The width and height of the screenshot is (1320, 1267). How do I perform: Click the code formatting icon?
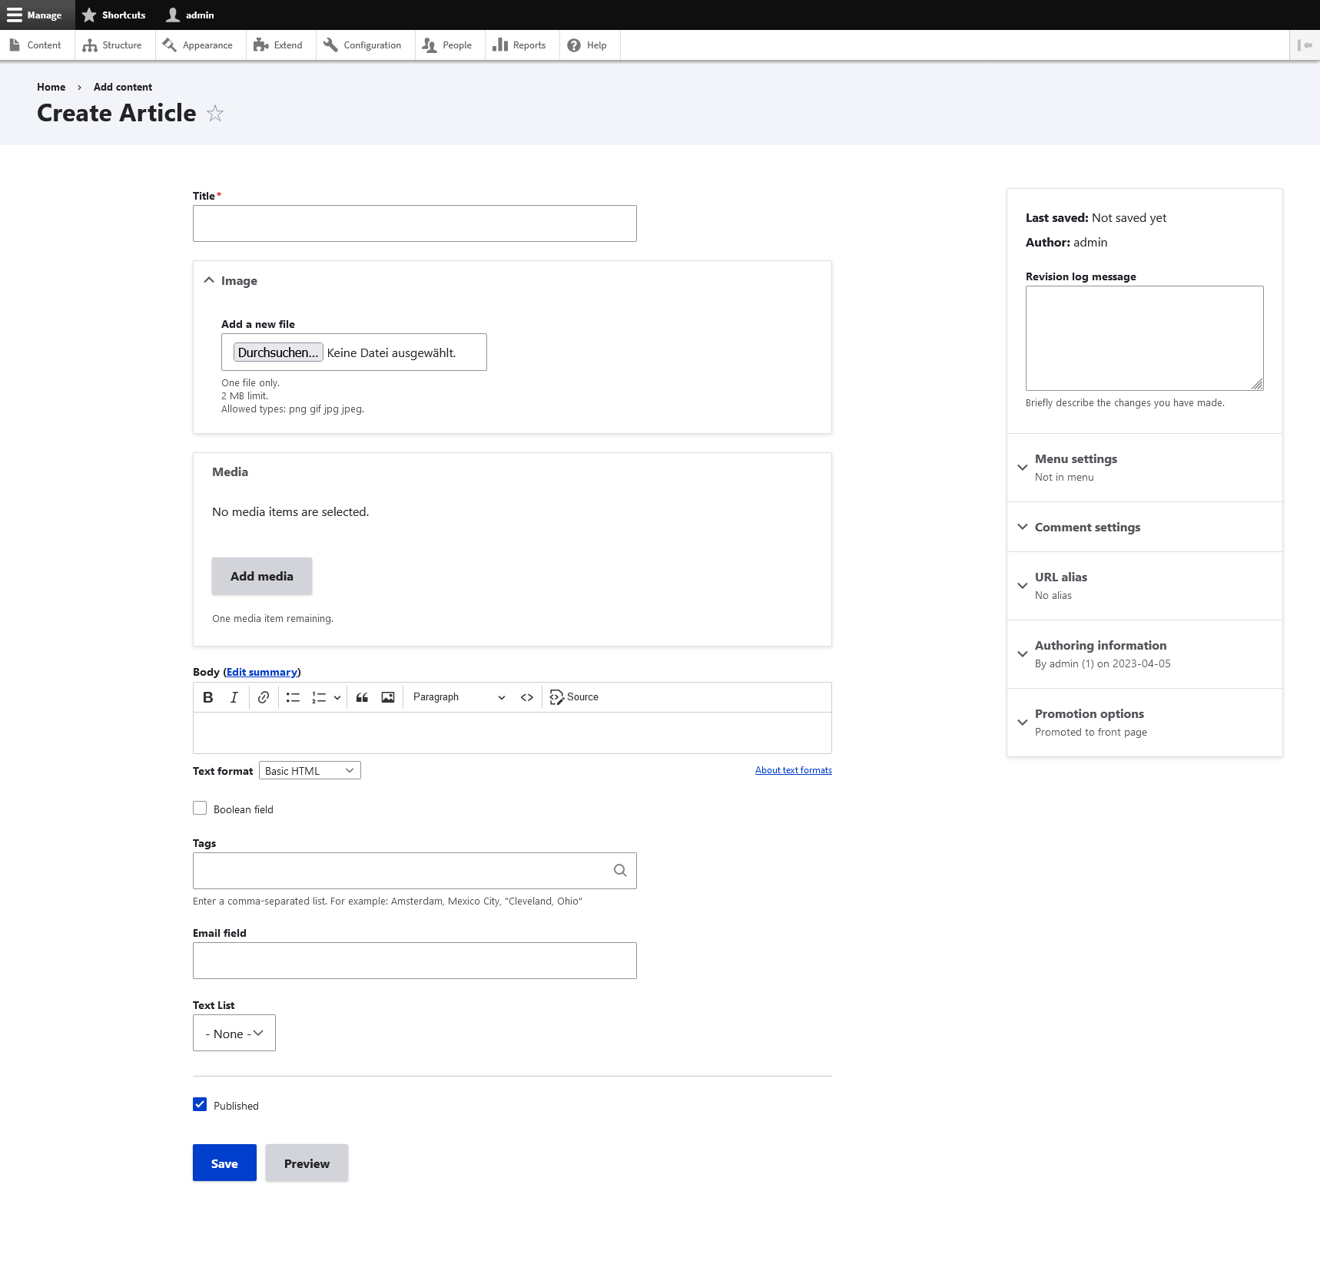(527, 697)
